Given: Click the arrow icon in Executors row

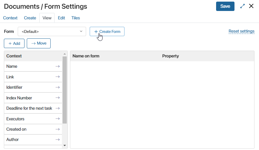Looking at the screenshot, I should [x=57, y=119].
